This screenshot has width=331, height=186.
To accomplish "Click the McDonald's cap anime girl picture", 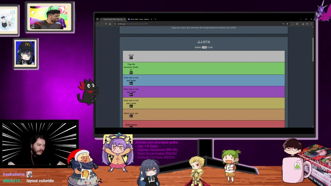I will coord(25,53).
